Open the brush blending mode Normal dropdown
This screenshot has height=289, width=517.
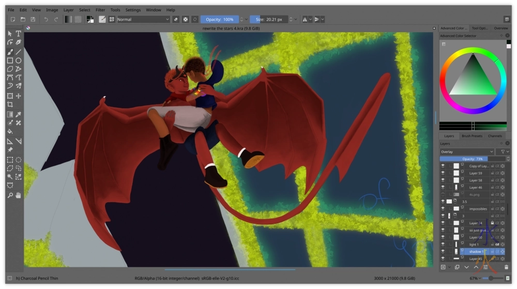tap(143, 20)
